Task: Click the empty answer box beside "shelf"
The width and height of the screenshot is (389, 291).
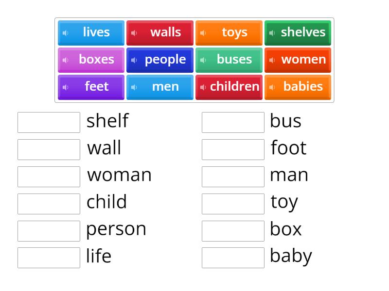Action: coord(48,122)
